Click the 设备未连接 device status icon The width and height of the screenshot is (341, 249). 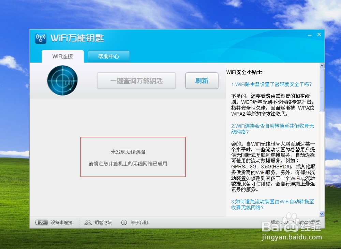42,222
